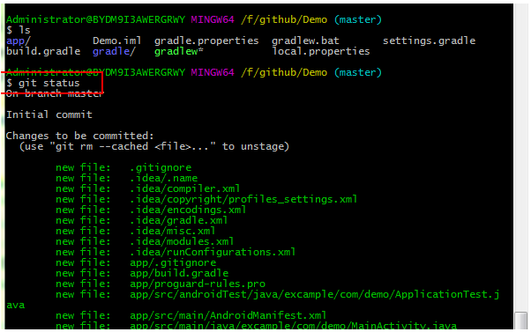Image resolution: width=531 pixels, height=332 pixels.
Task: Click 'local.properties' in ls output
Action: (321, 51)
